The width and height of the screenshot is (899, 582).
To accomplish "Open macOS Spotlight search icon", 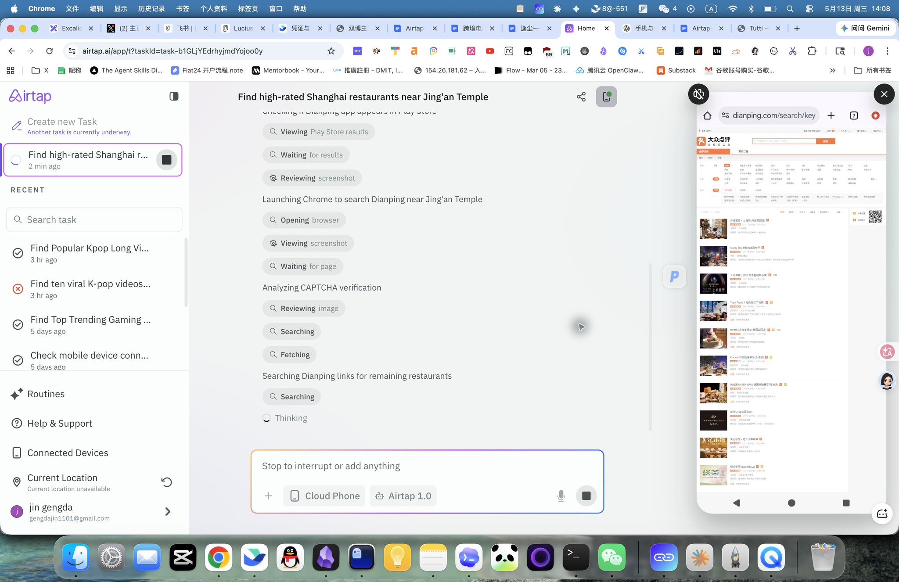I will 790,8.
